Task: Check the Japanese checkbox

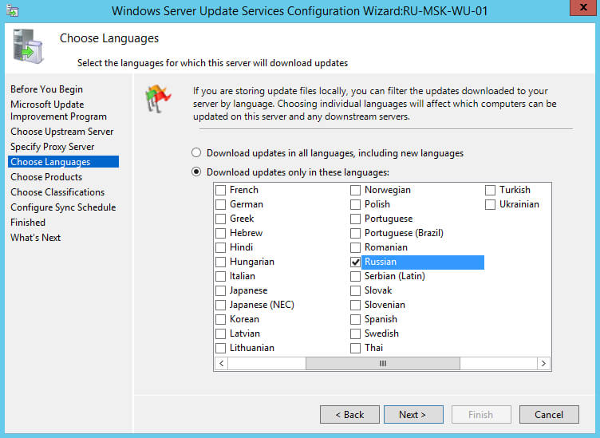Action: coord(221,290)
